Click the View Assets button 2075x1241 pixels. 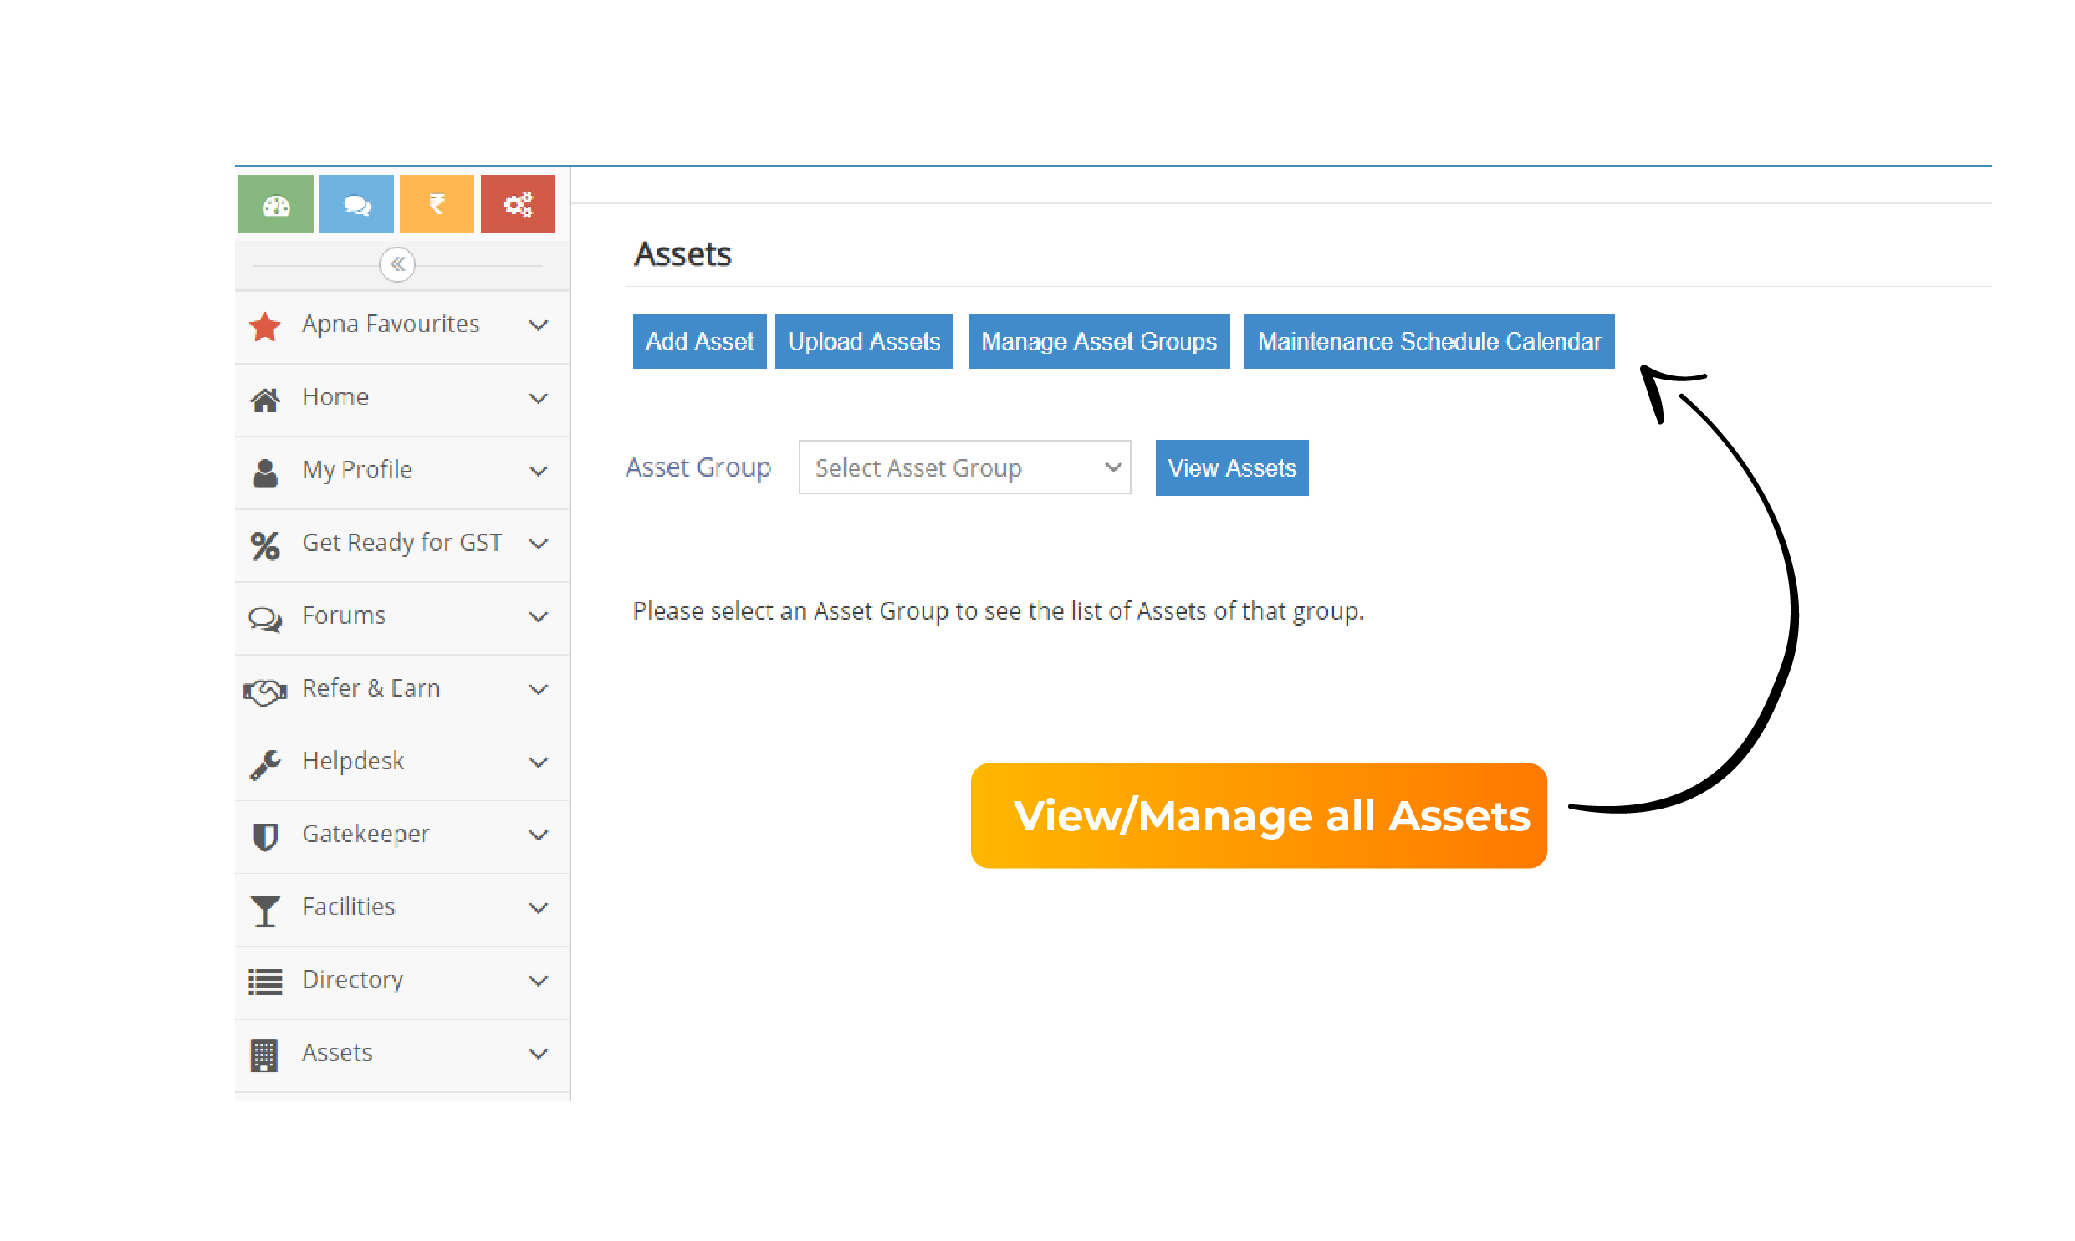pos(1232,467)
